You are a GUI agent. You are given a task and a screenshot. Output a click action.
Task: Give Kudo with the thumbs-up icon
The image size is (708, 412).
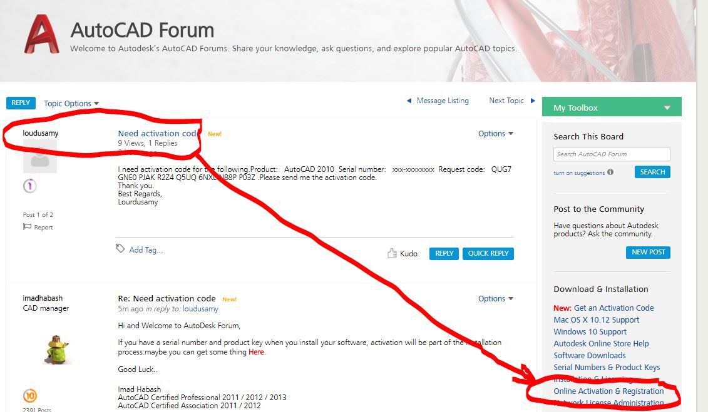tap(392, 253)
